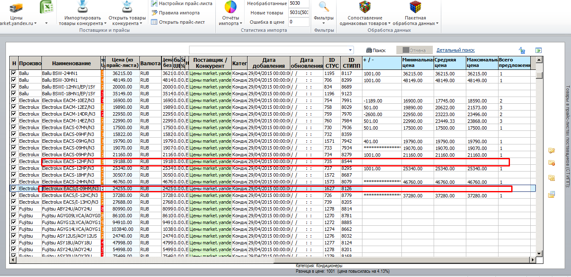The height and width of the screenshot is (277, 571).
Task: Click the folder delete icon on right sidebar
Action: click(x=552, y=163)
